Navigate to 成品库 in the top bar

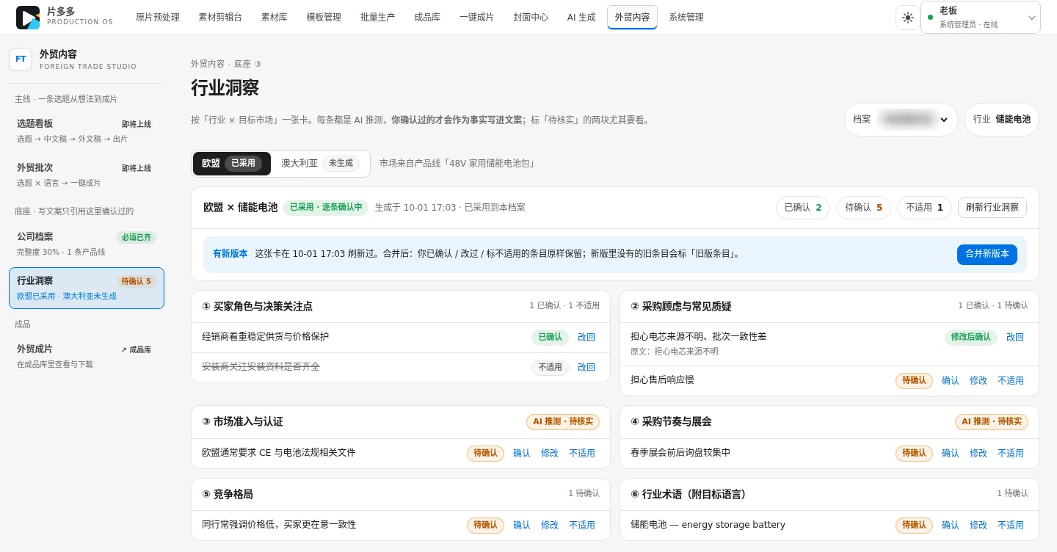coord(427,18)
